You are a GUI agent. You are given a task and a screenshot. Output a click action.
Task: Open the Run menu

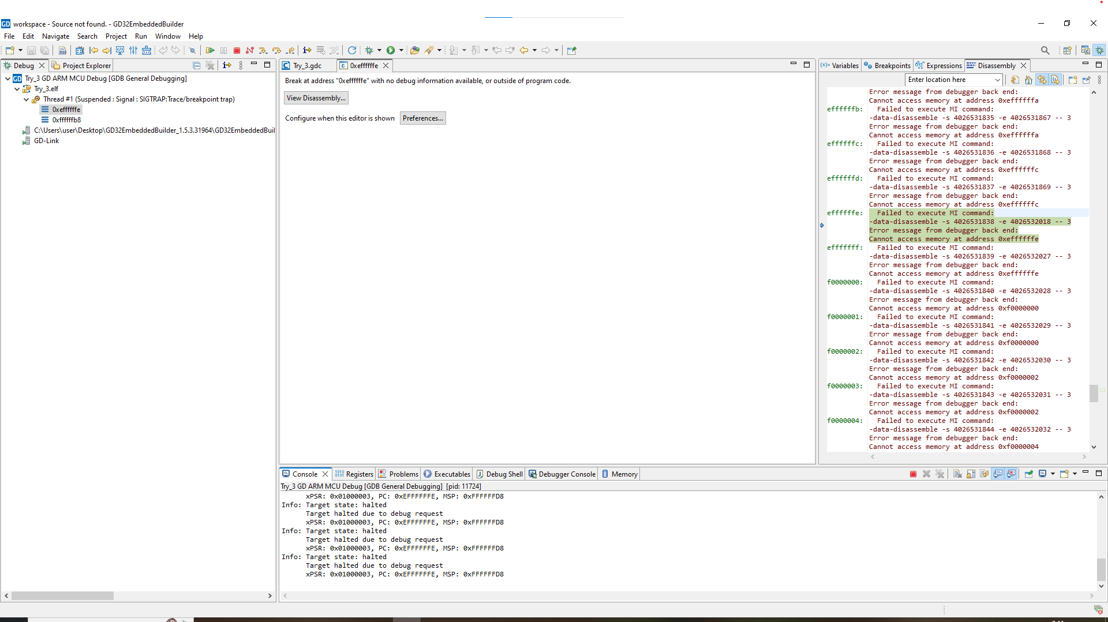click(141, 36)
